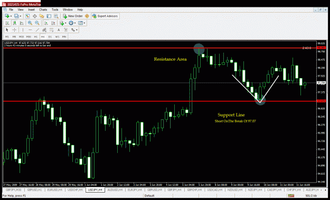Toggle chart Auto Scroll
Screen dimensions: 330x200
pos(46,23)
